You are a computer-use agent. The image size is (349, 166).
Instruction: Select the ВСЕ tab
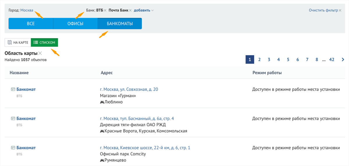tap(31, 24)
